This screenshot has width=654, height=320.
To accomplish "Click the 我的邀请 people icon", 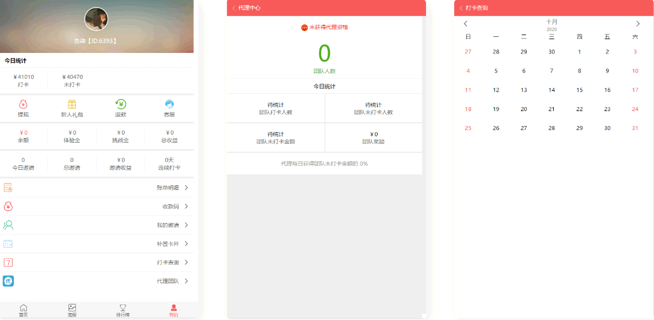I will [x=8, y=225].
